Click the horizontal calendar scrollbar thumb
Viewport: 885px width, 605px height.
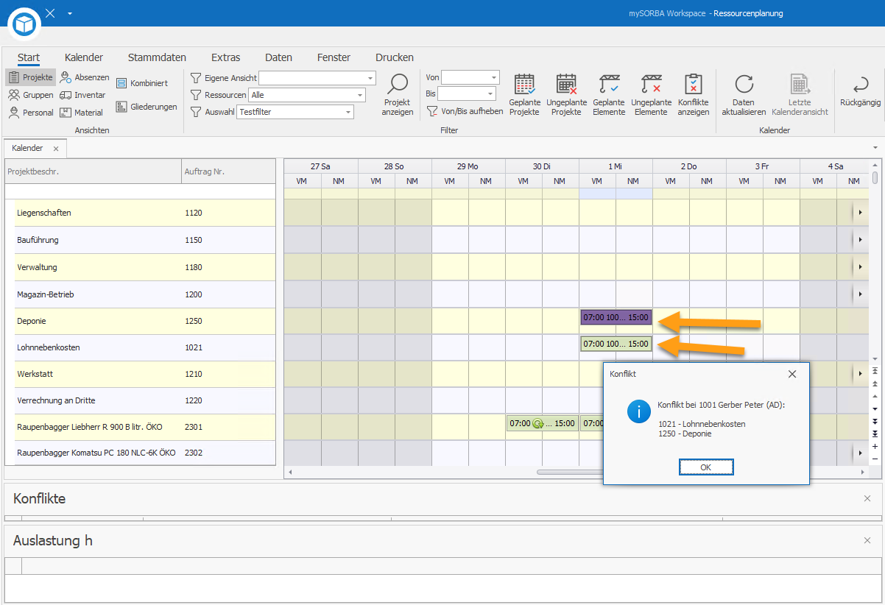coord(570,472)
